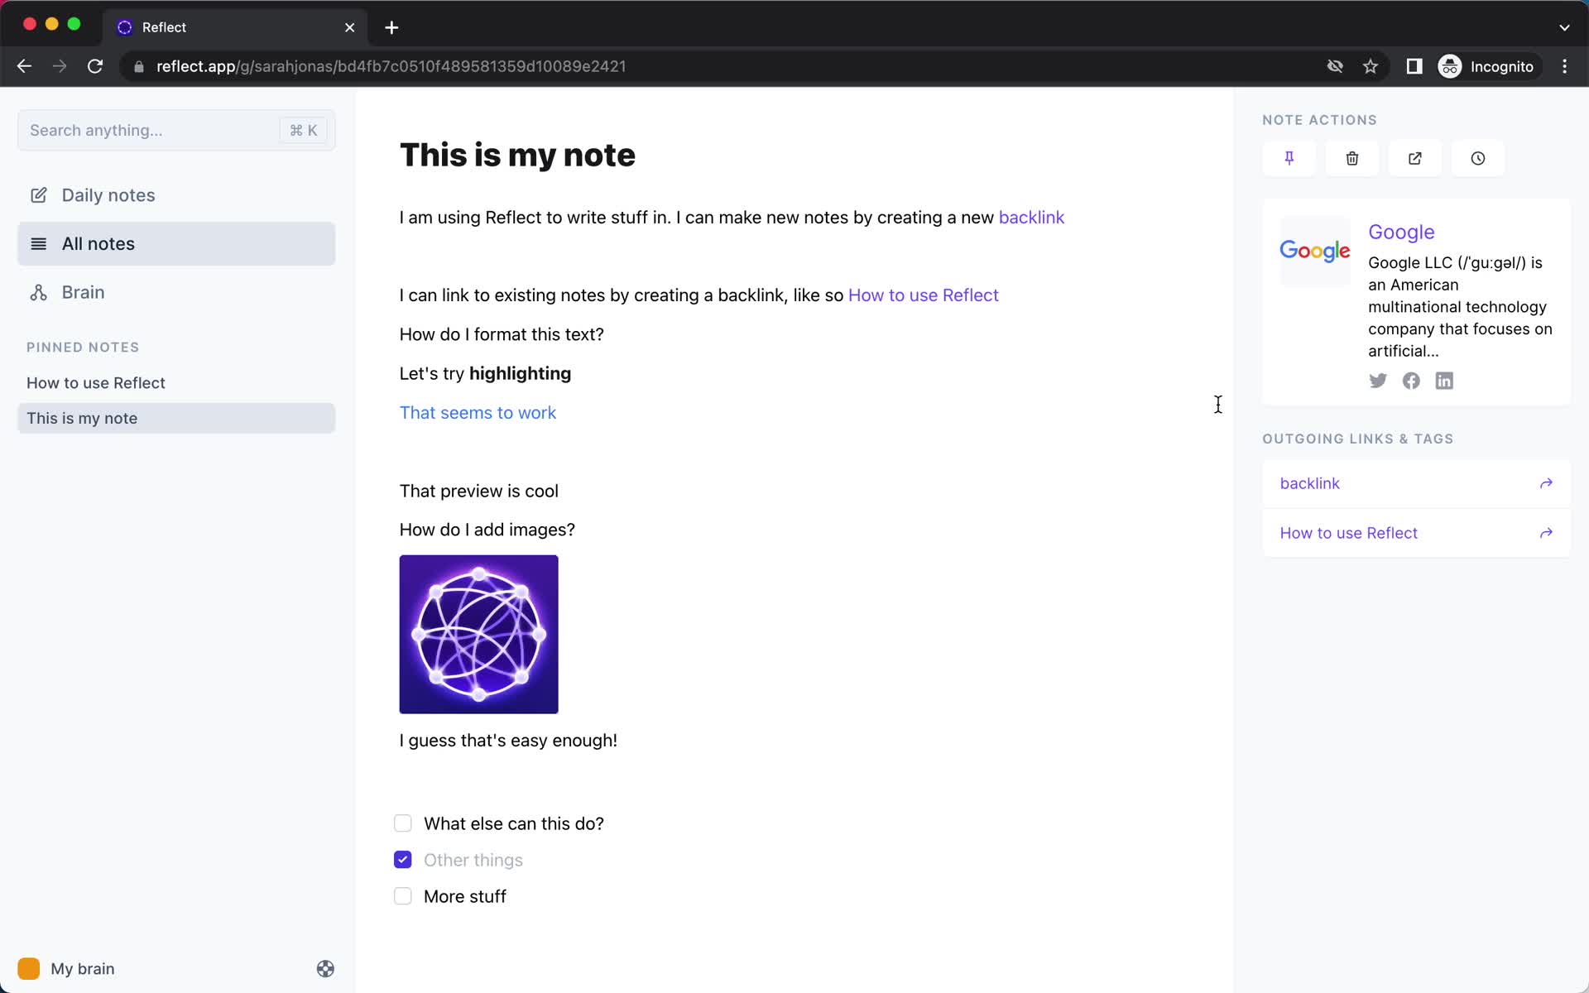Open note history clock icon
This screenshot has height=993, width=1589.
click(x=1477, y=158)
